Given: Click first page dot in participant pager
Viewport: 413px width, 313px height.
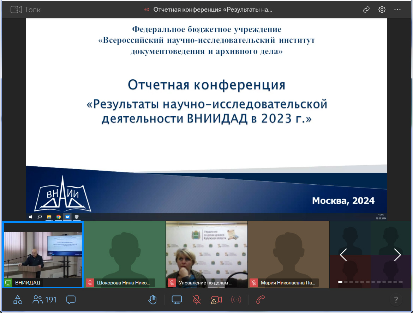Looking at the screenshot, I should coord(340,282).
